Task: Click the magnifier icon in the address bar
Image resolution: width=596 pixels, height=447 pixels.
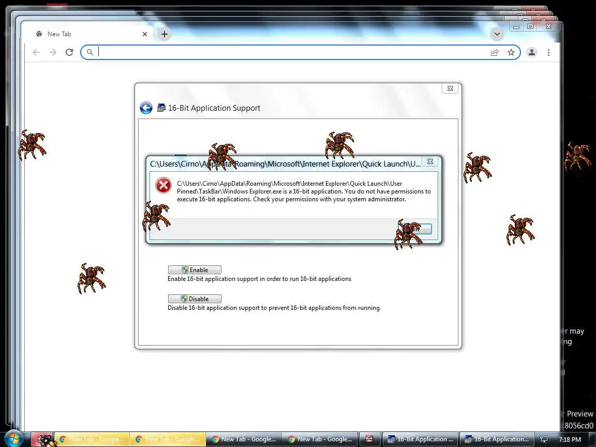Action: [x=90, y=52]
